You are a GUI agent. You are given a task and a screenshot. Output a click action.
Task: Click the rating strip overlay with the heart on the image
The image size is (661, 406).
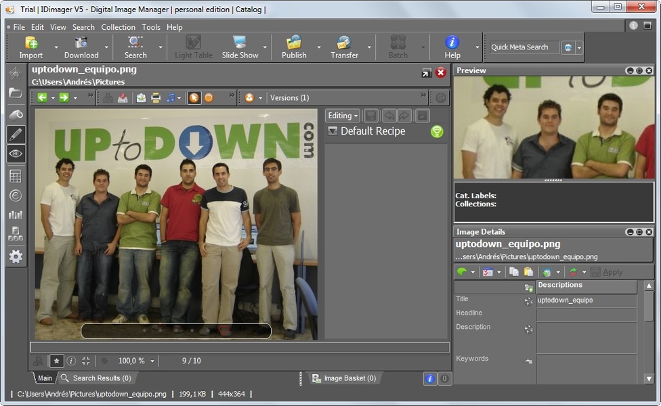[176, 331]
